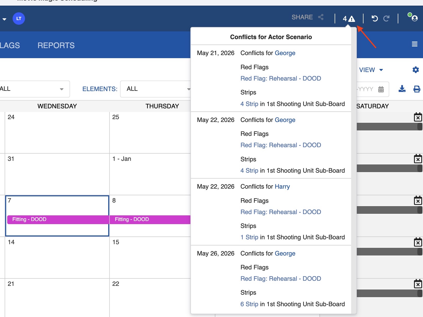Image resolution: width=423 pixels, height=317 pixels.
Task: Open calendar settings gear icon
Action: point(416,70)
